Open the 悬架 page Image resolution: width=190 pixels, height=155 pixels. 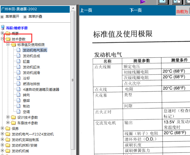tap(26, 101)
